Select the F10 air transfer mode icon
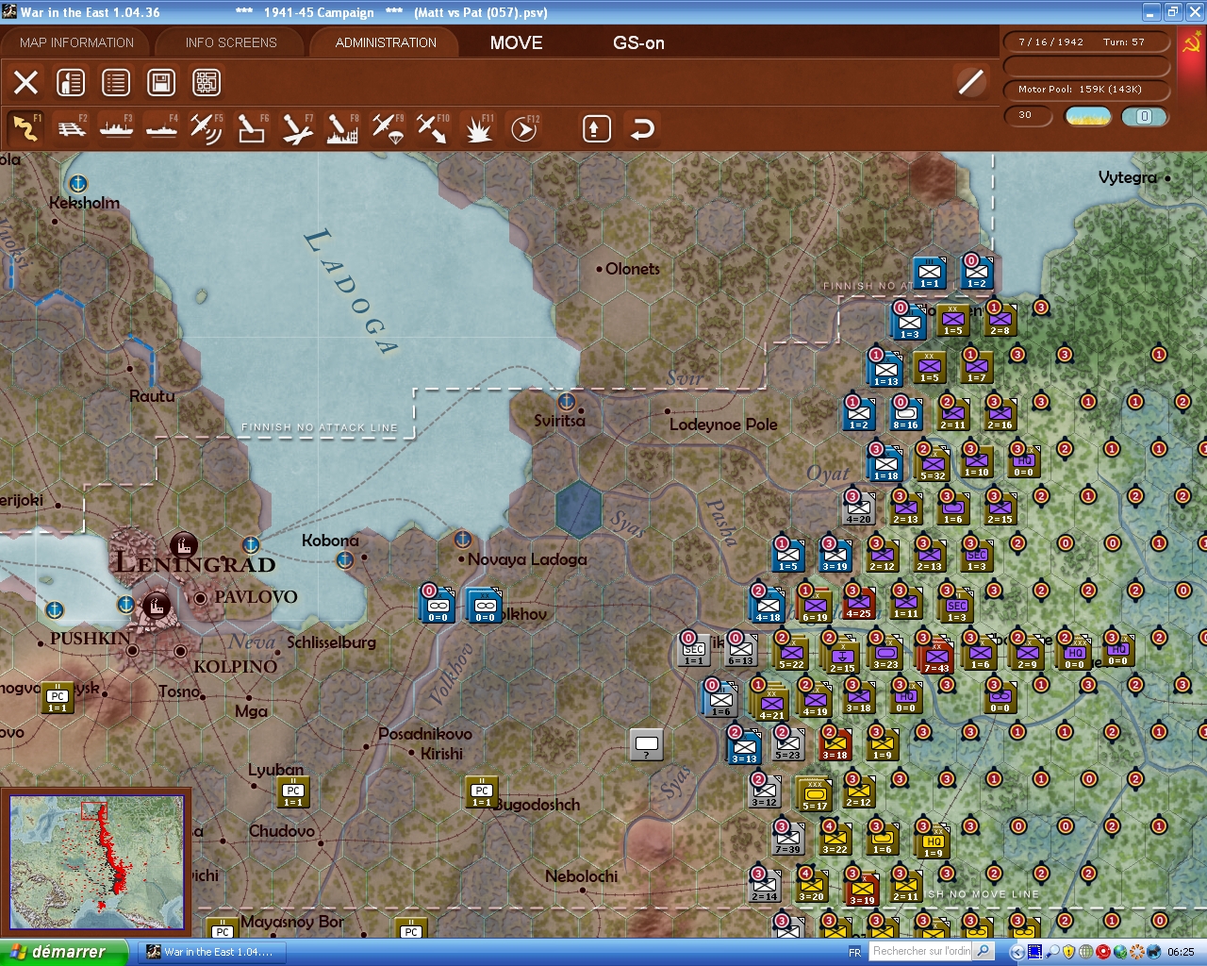The height and width of the screenshot is (966, 1207). 433,128
